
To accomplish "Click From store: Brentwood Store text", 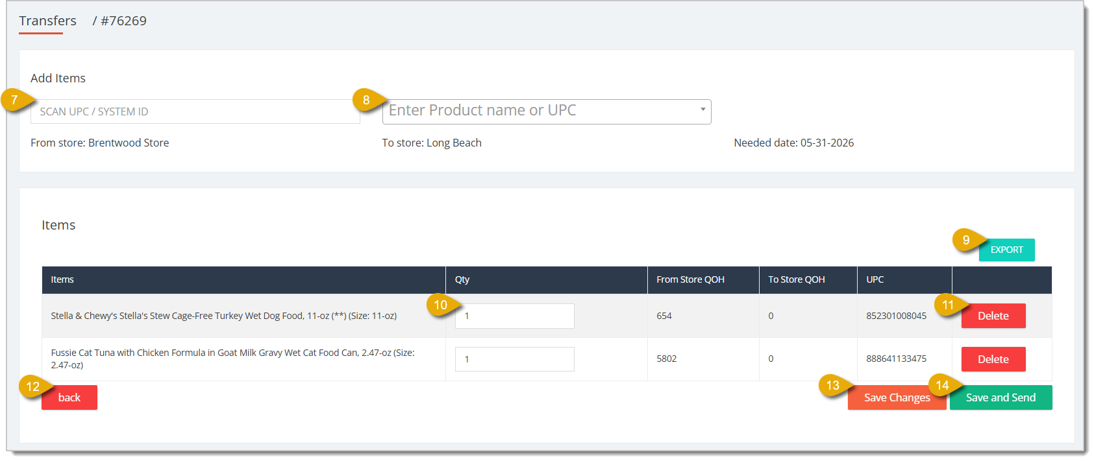I will [99, 143].
